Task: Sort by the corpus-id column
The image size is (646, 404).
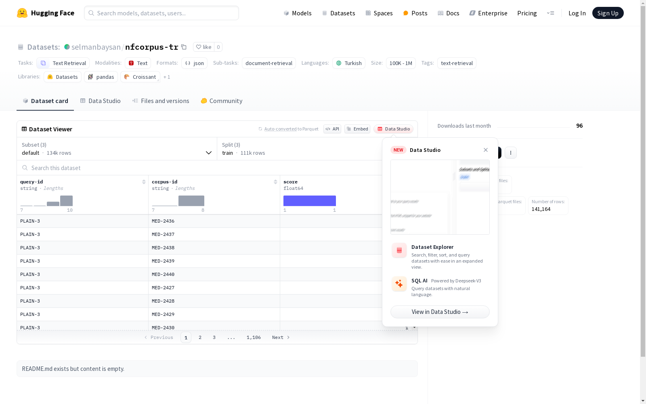Action: click(x=275, y=182)
